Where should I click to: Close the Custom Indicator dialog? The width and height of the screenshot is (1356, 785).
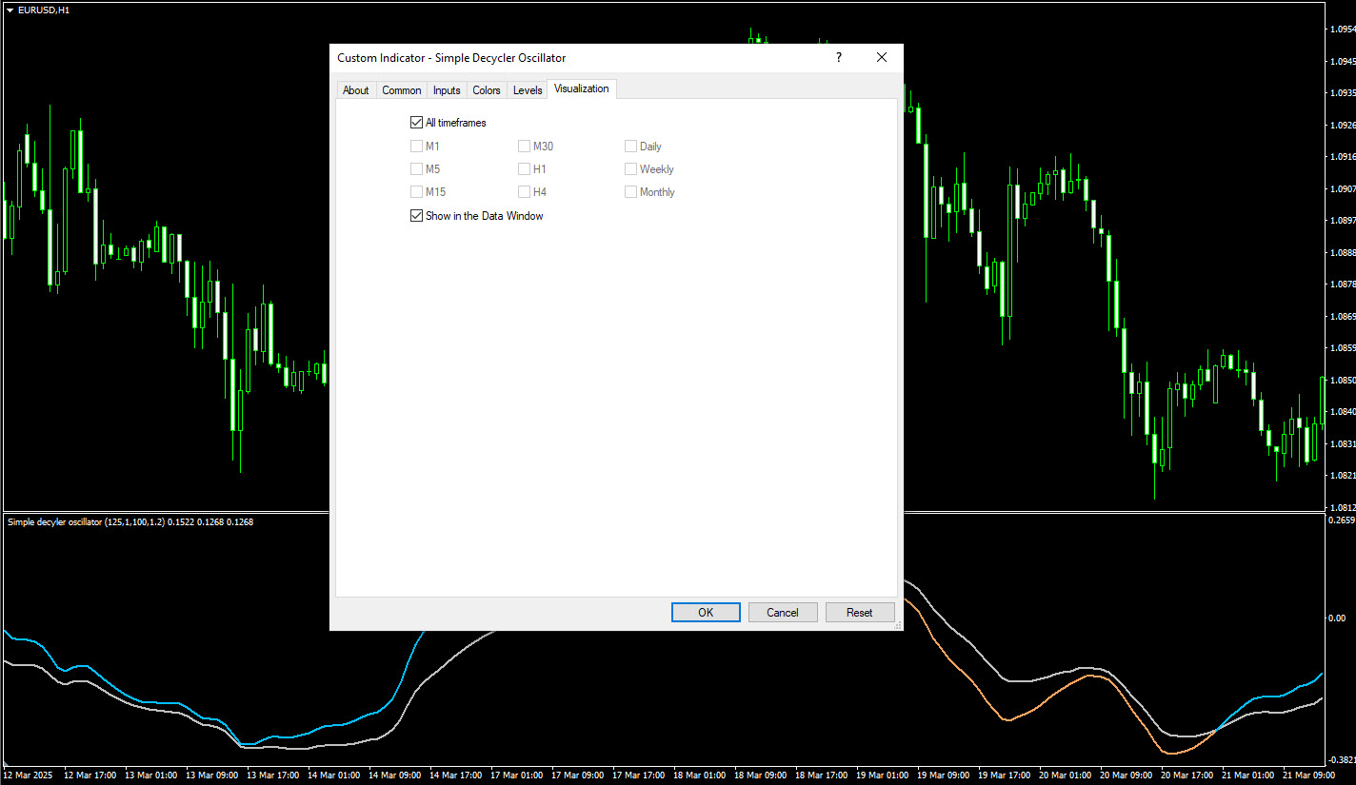(x=882, y=58)
